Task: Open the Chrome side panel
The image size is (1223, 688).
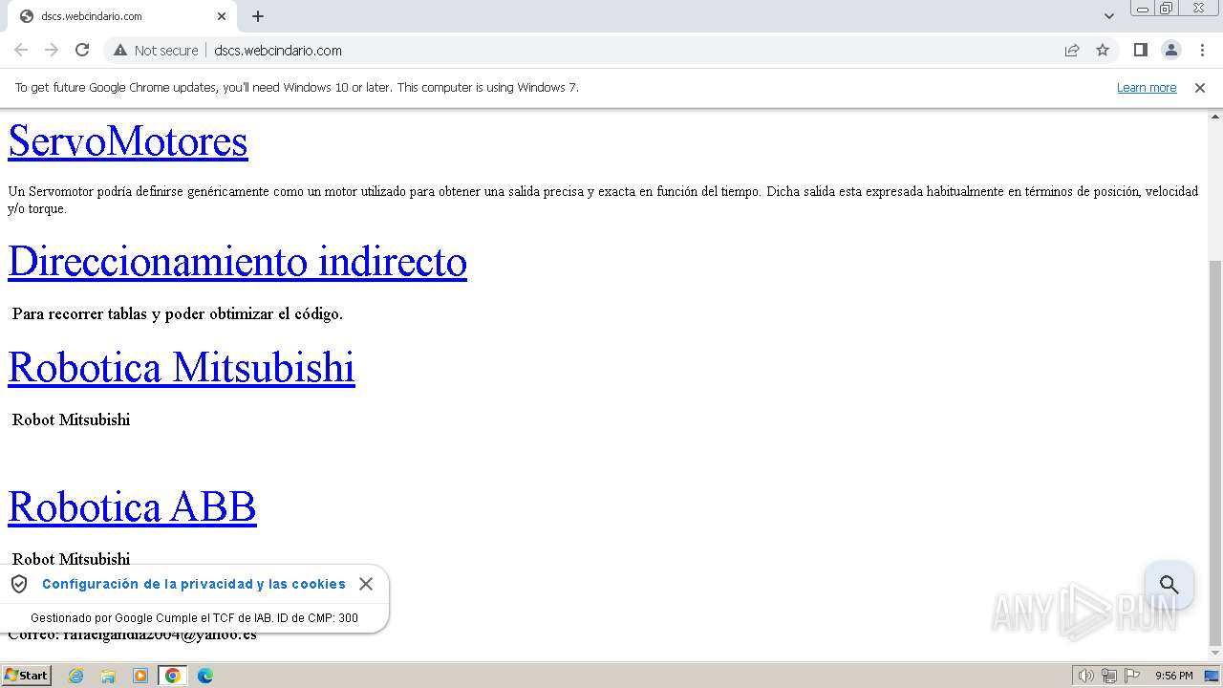Action: click(1141, 50)
